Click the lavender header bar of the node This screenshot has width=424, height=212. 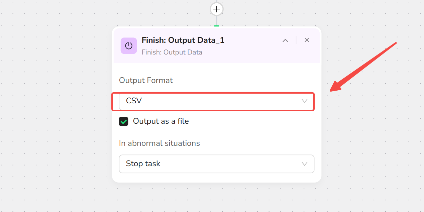[217, 46]
